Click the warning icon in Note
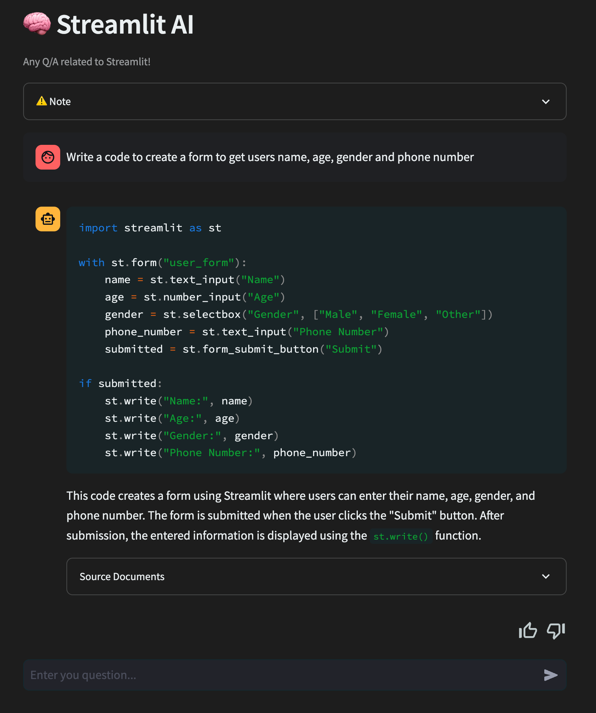The height and width of the screenshot is (713, 596). click(41, 101)
